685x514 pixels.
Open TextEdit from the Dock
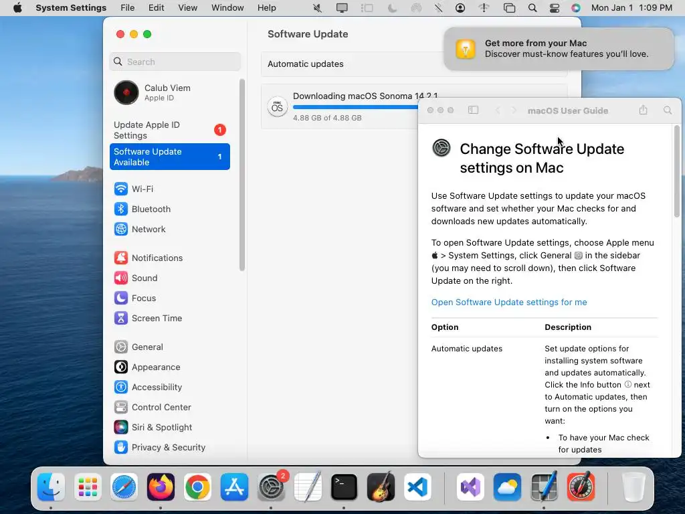308,487
